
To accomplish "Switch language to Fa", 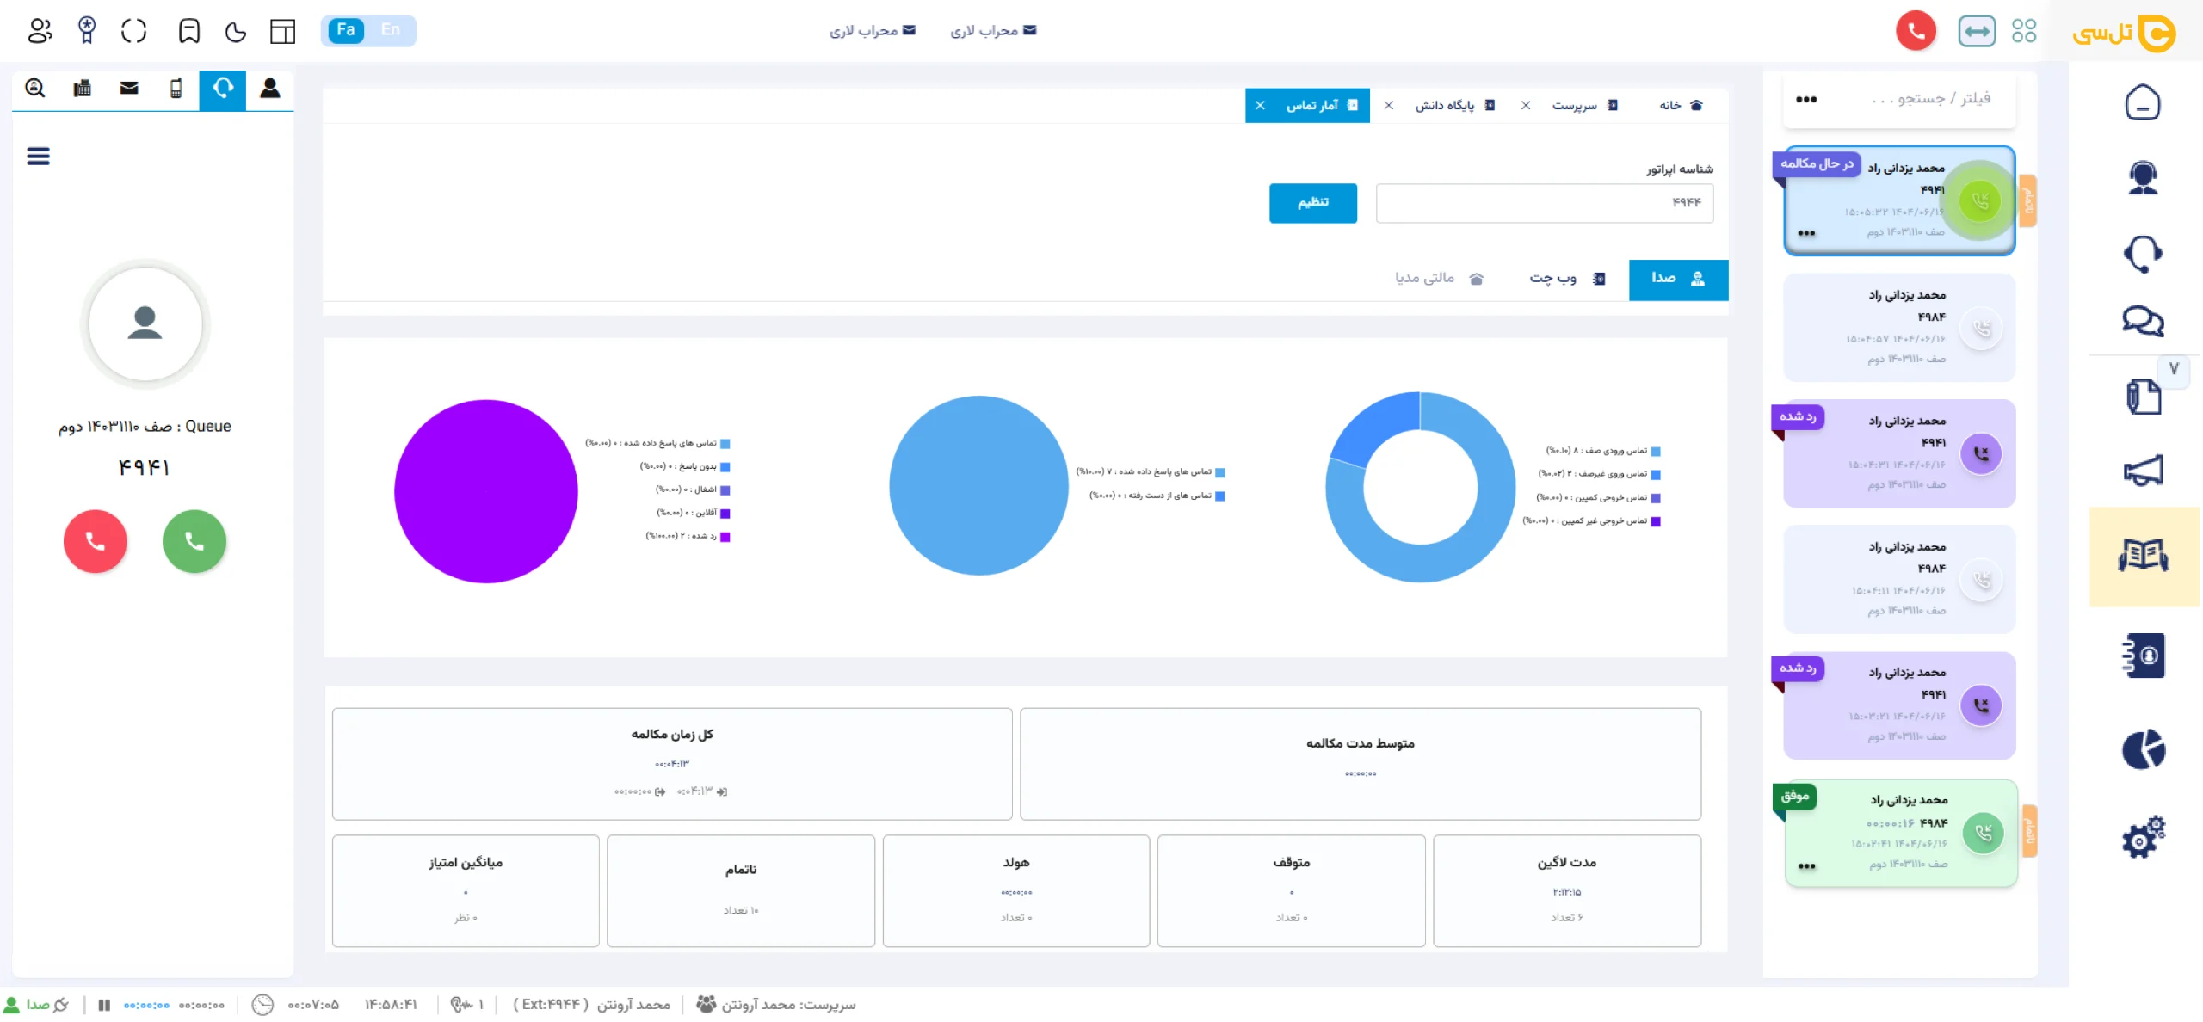I will click(x=346, y=30).
